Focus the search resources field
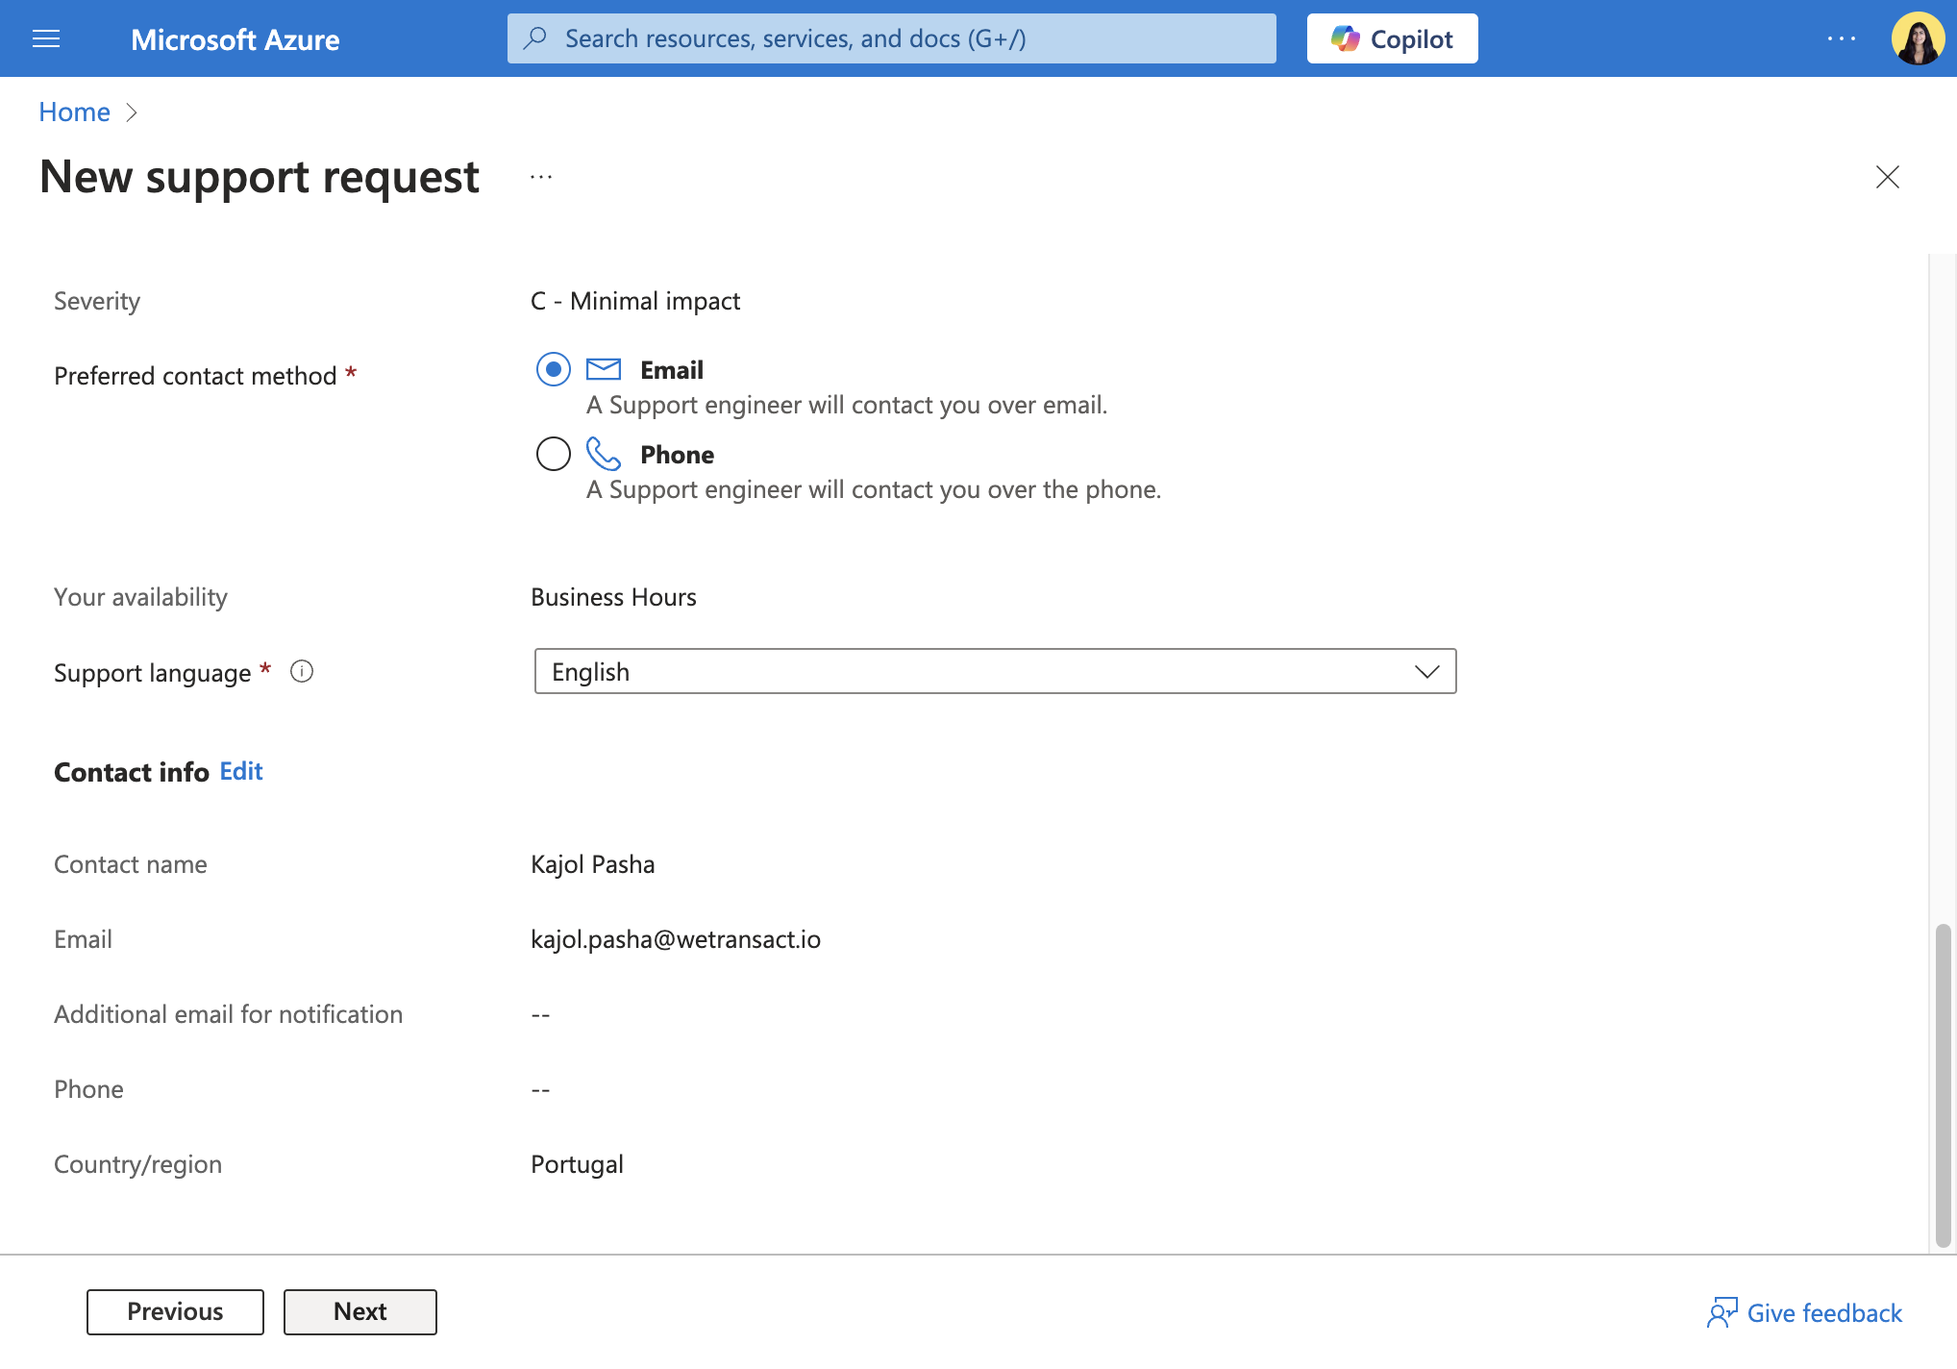The width and height of the screenshot is (1957, 1369). tap(892, 38)
